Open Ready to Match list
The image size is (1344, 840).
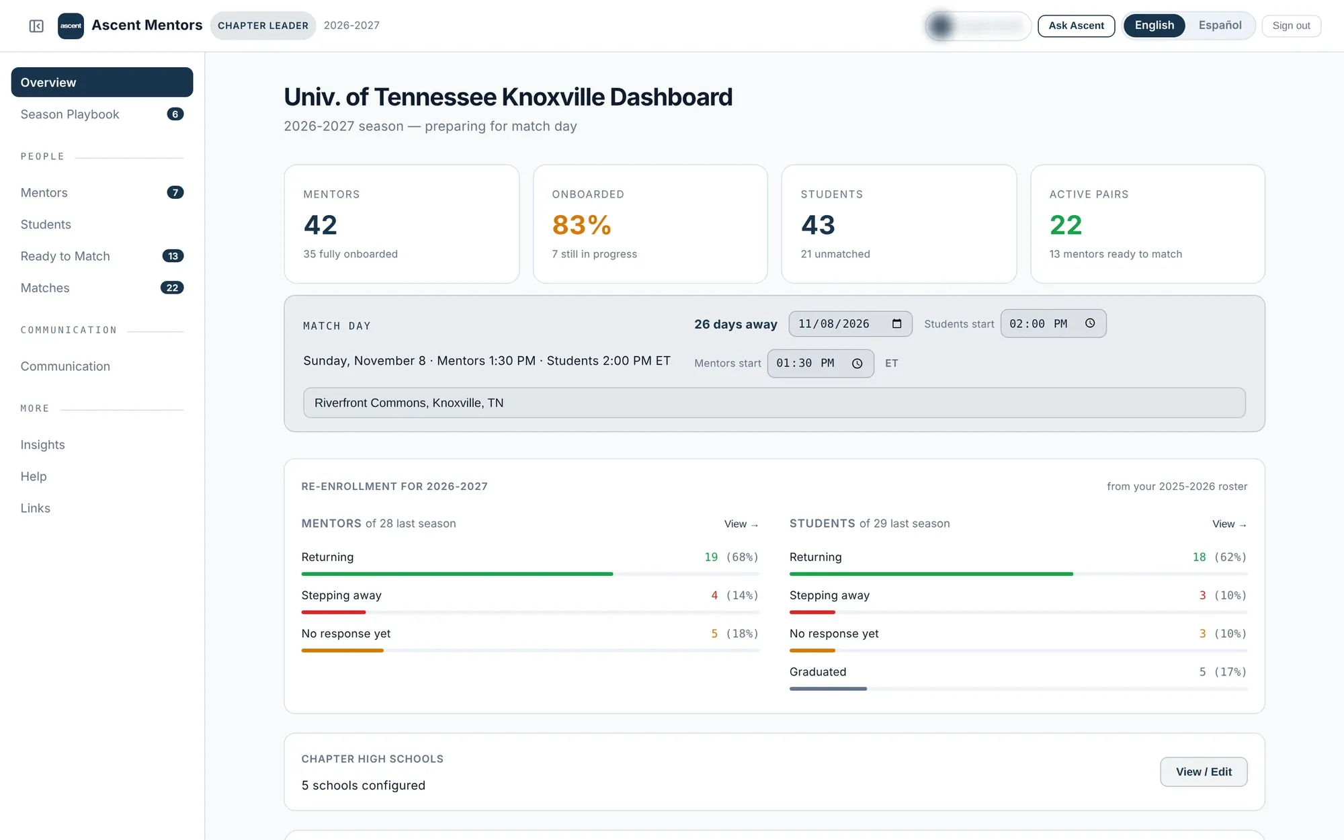pyautogui.click(x=102, y=256)
